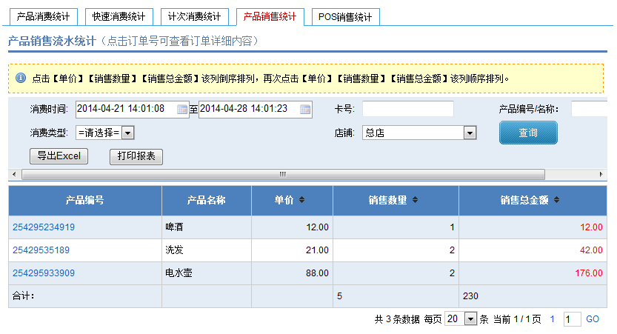
Task: Sort by 销售数量 column arrow icon
Action: (415, 200)
